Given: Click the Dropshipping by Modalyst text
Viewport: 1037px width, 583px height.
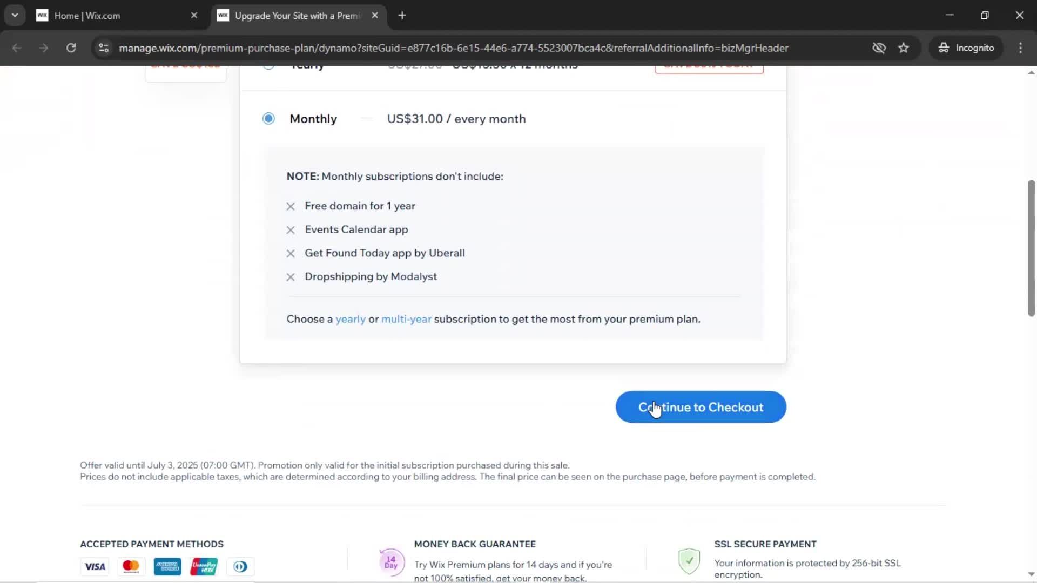Looking at the screenshot, I should click(x=371, y=276).
